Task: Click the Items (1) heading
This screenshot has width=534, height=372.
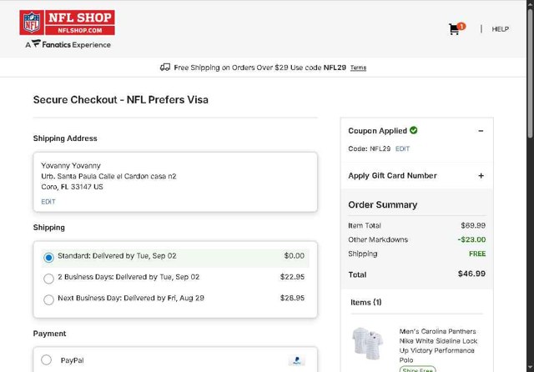Action: [x=366, y=302]
